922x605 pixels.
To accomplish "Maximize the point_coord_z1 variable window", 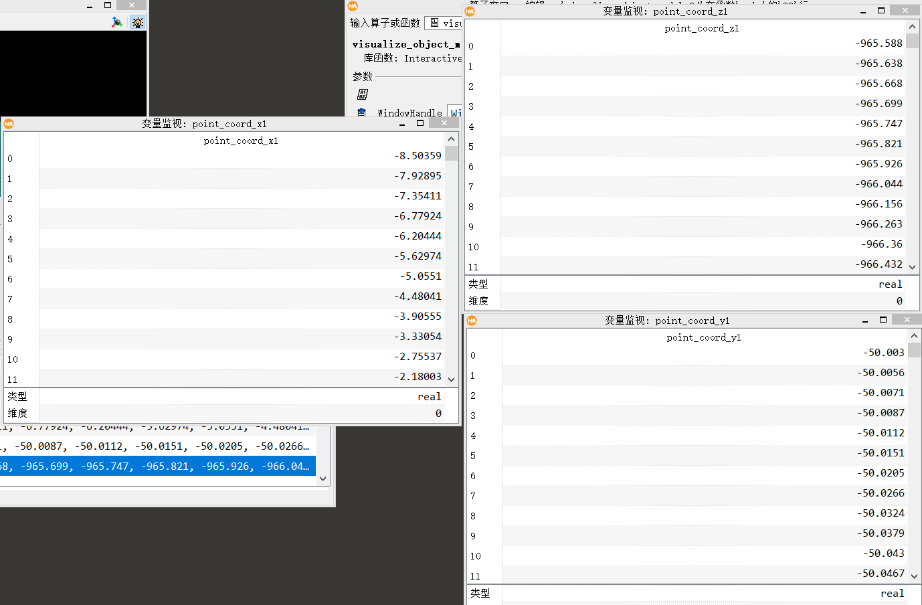I will (x=881, y=11).
